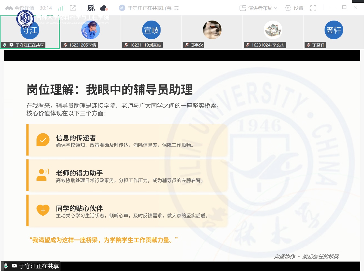Select 于守江 sharing participant tile
This screenshot has height=271, width=364.
[30, 32]
